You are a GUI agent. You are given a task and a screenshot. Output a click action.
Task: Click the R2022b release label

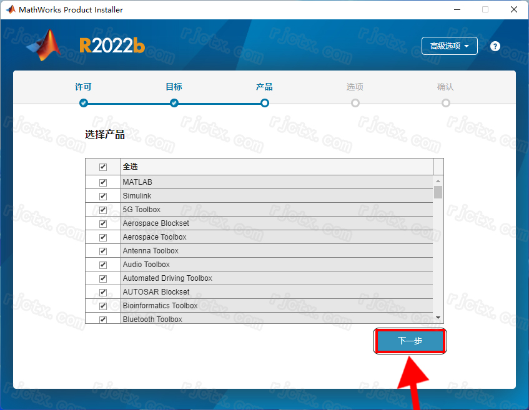click(x=112, y=46)
